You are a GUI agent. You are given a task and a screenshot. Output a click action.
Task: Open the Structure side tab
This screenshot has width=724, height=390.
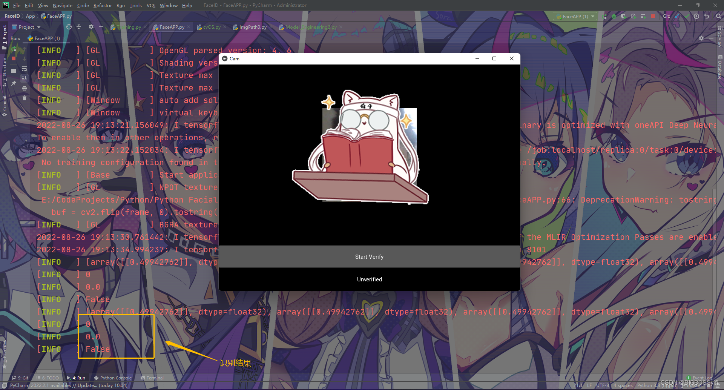point(5,72)
